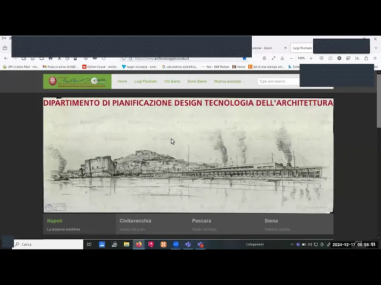The image size is (381, 285).
Task: Reset zoom by clicking 100% label
Action: pos(301,58)
